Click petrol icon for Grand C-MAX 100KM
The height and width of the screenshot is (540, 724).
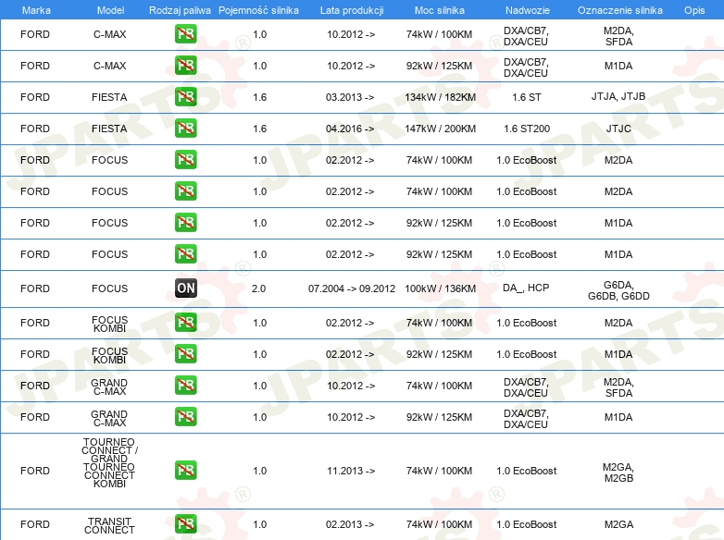pos(186,386)
